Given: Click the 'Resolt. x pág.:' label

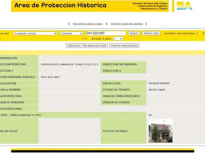Looking at the screenshot, I should pyautogui.click(x=102, y=39).
